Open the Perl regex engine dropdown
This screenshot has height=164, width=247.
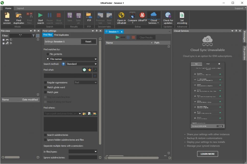pos(96,82)
